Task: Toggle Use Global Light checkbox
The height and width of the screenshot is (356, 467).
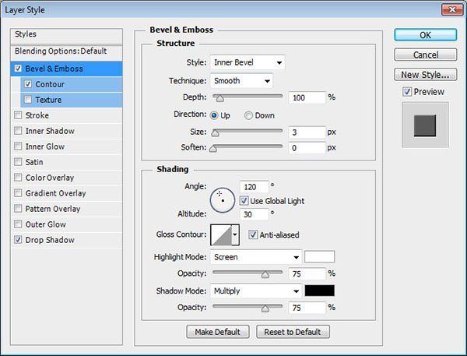Action: [244, 201]
